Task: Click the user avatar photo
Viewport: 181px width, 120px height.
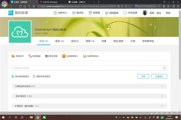Action: 145,13
